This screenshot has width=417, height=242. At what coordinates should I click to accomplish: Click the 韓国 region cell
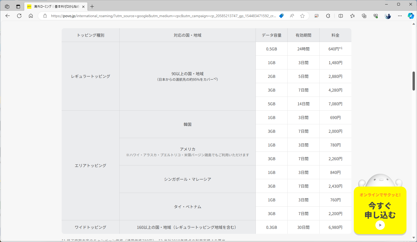click(188, 124)
